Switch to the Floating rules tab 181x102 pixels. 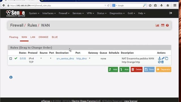point(14,37)
